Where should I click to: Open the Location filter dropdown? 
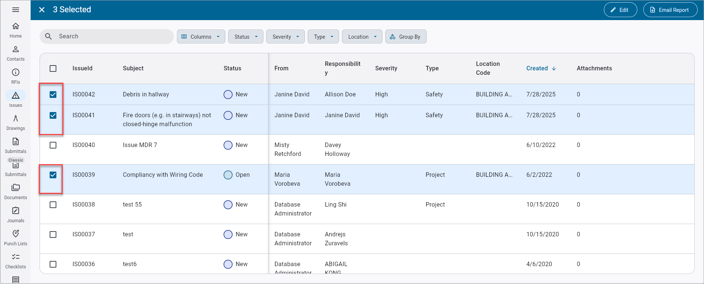362,36
